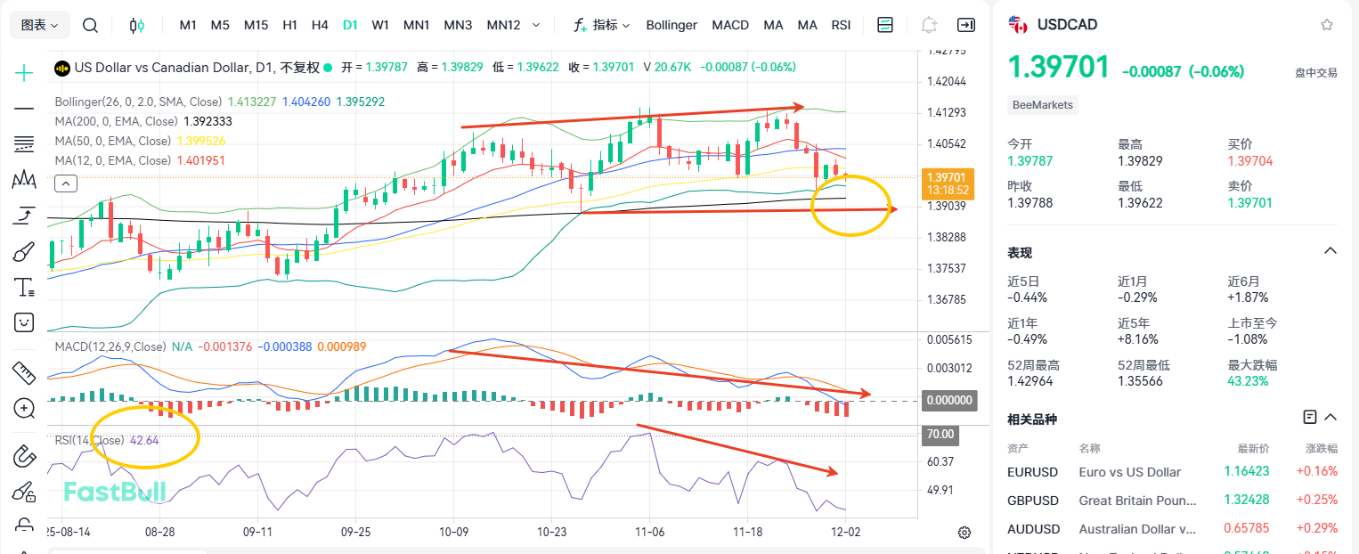1359x554 pixels.
Task: Open the Bollinger indicator settings
Action: click(x=671, y=25)
